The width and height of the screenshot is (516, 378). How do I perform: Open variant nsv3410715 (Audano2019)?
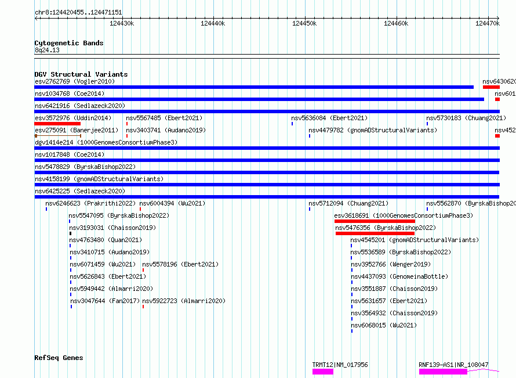click(110, 252)
